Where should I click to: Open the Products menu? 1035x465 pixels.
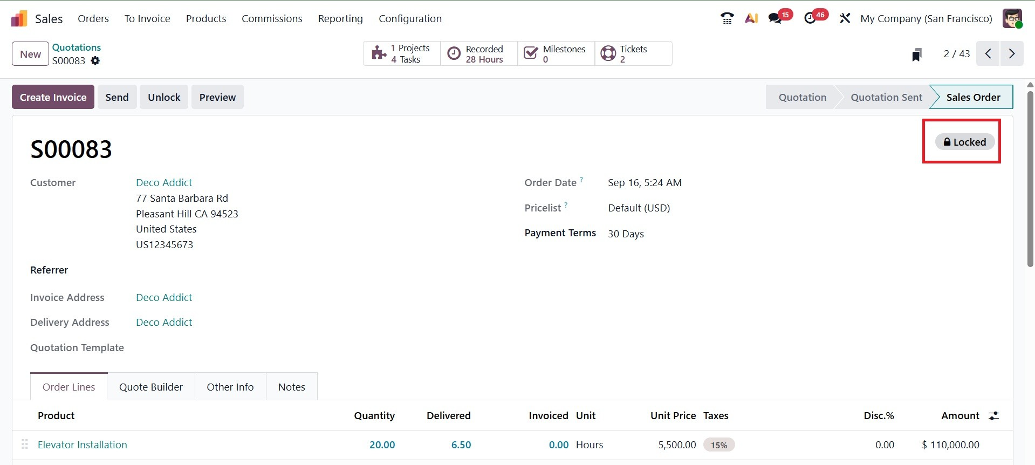click(x=206, y=18)
